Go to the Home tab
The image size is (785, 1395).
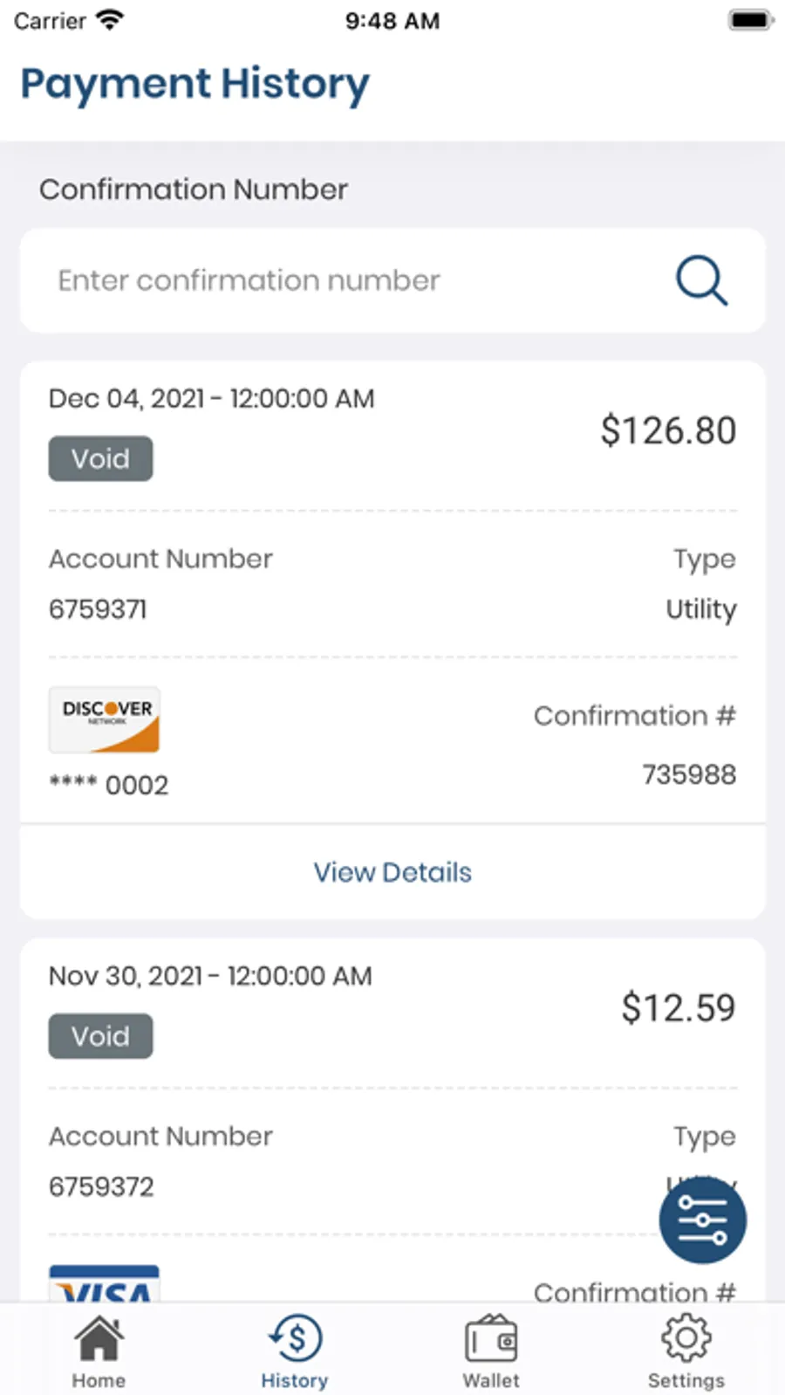coord(99,1351)
